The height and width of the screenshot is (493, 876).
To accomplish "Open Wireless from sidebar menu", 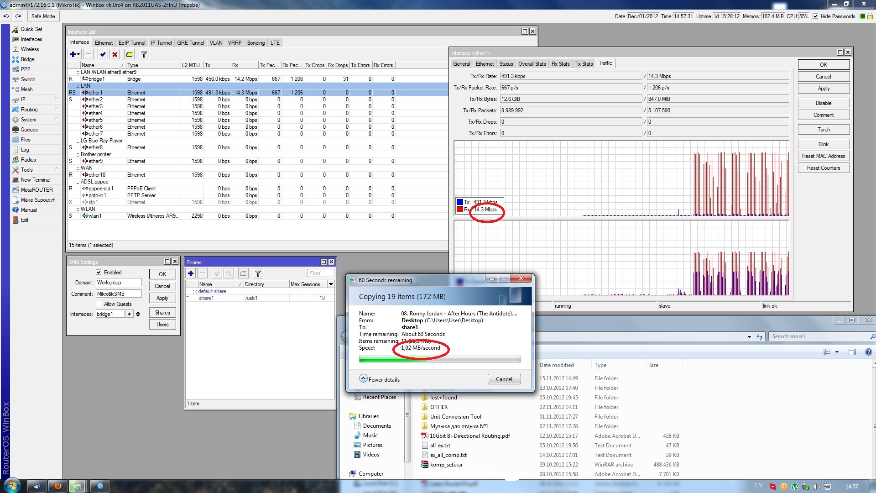I will click(30, 49).
